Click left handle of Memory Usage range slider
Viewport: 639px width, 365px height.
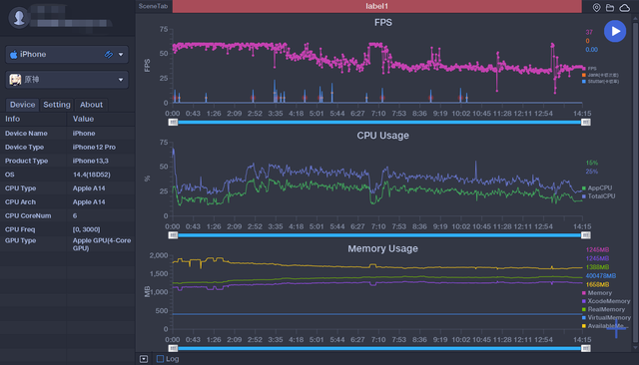click(173, 348)
